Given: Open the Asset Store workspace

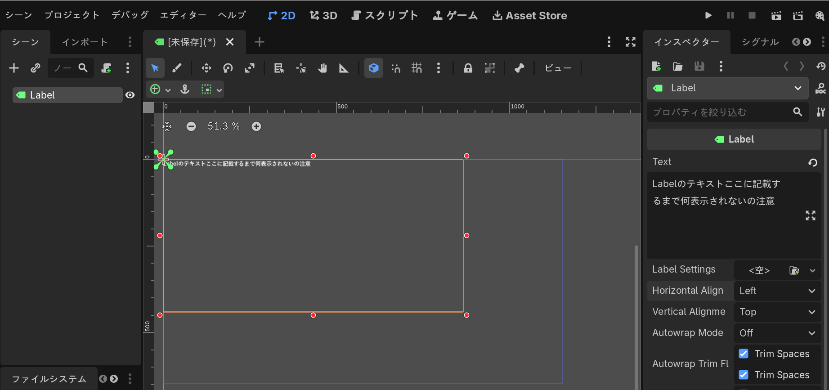Looking at the screenshot, I should coord(530,15).
